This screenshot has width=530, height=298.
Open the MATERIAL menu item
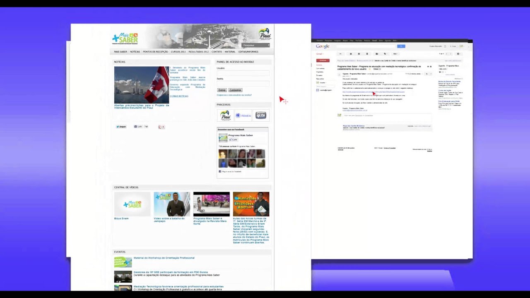(230, 52)
